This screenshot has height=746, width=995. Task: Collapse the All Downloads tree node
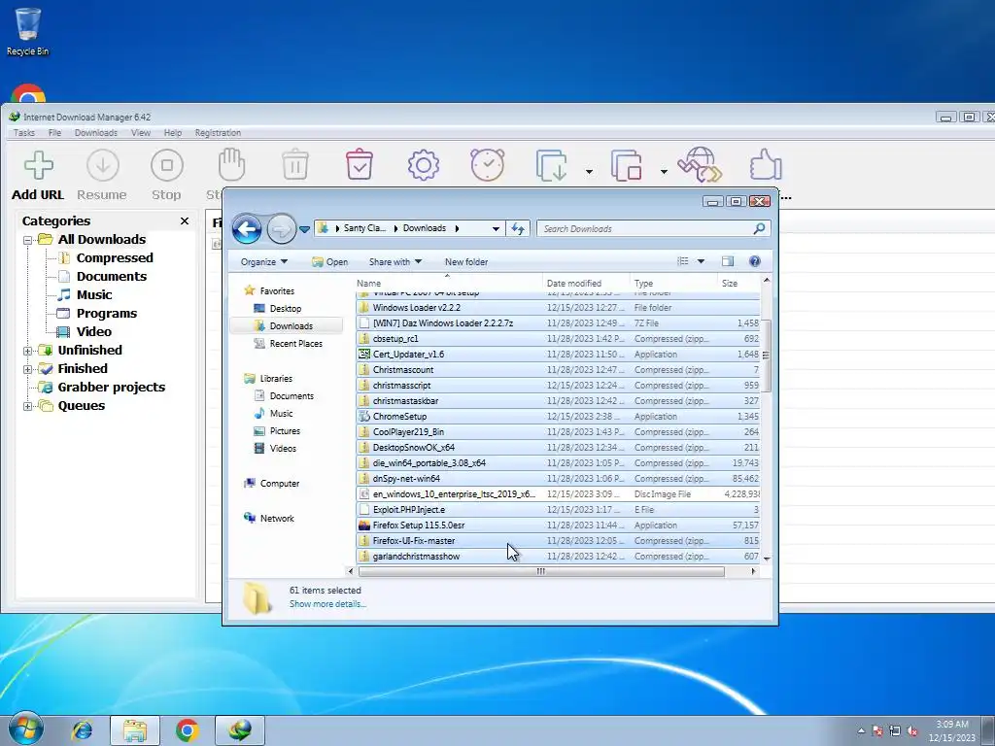pos(28,241)
